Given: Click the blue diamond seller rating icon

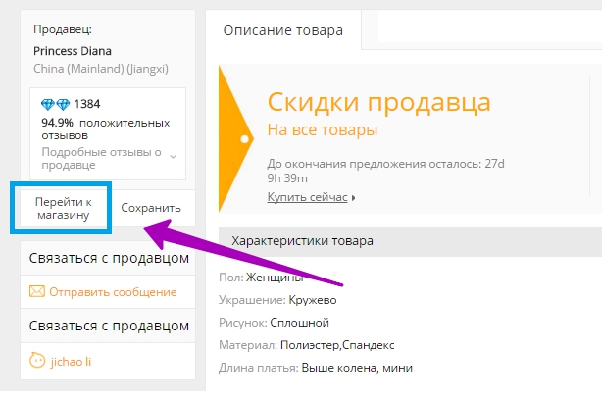Looking at the screenshot, I should (x=55, y=104).
